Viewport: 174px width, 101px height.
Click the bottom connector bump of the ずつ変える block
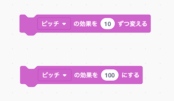(31, 34)
